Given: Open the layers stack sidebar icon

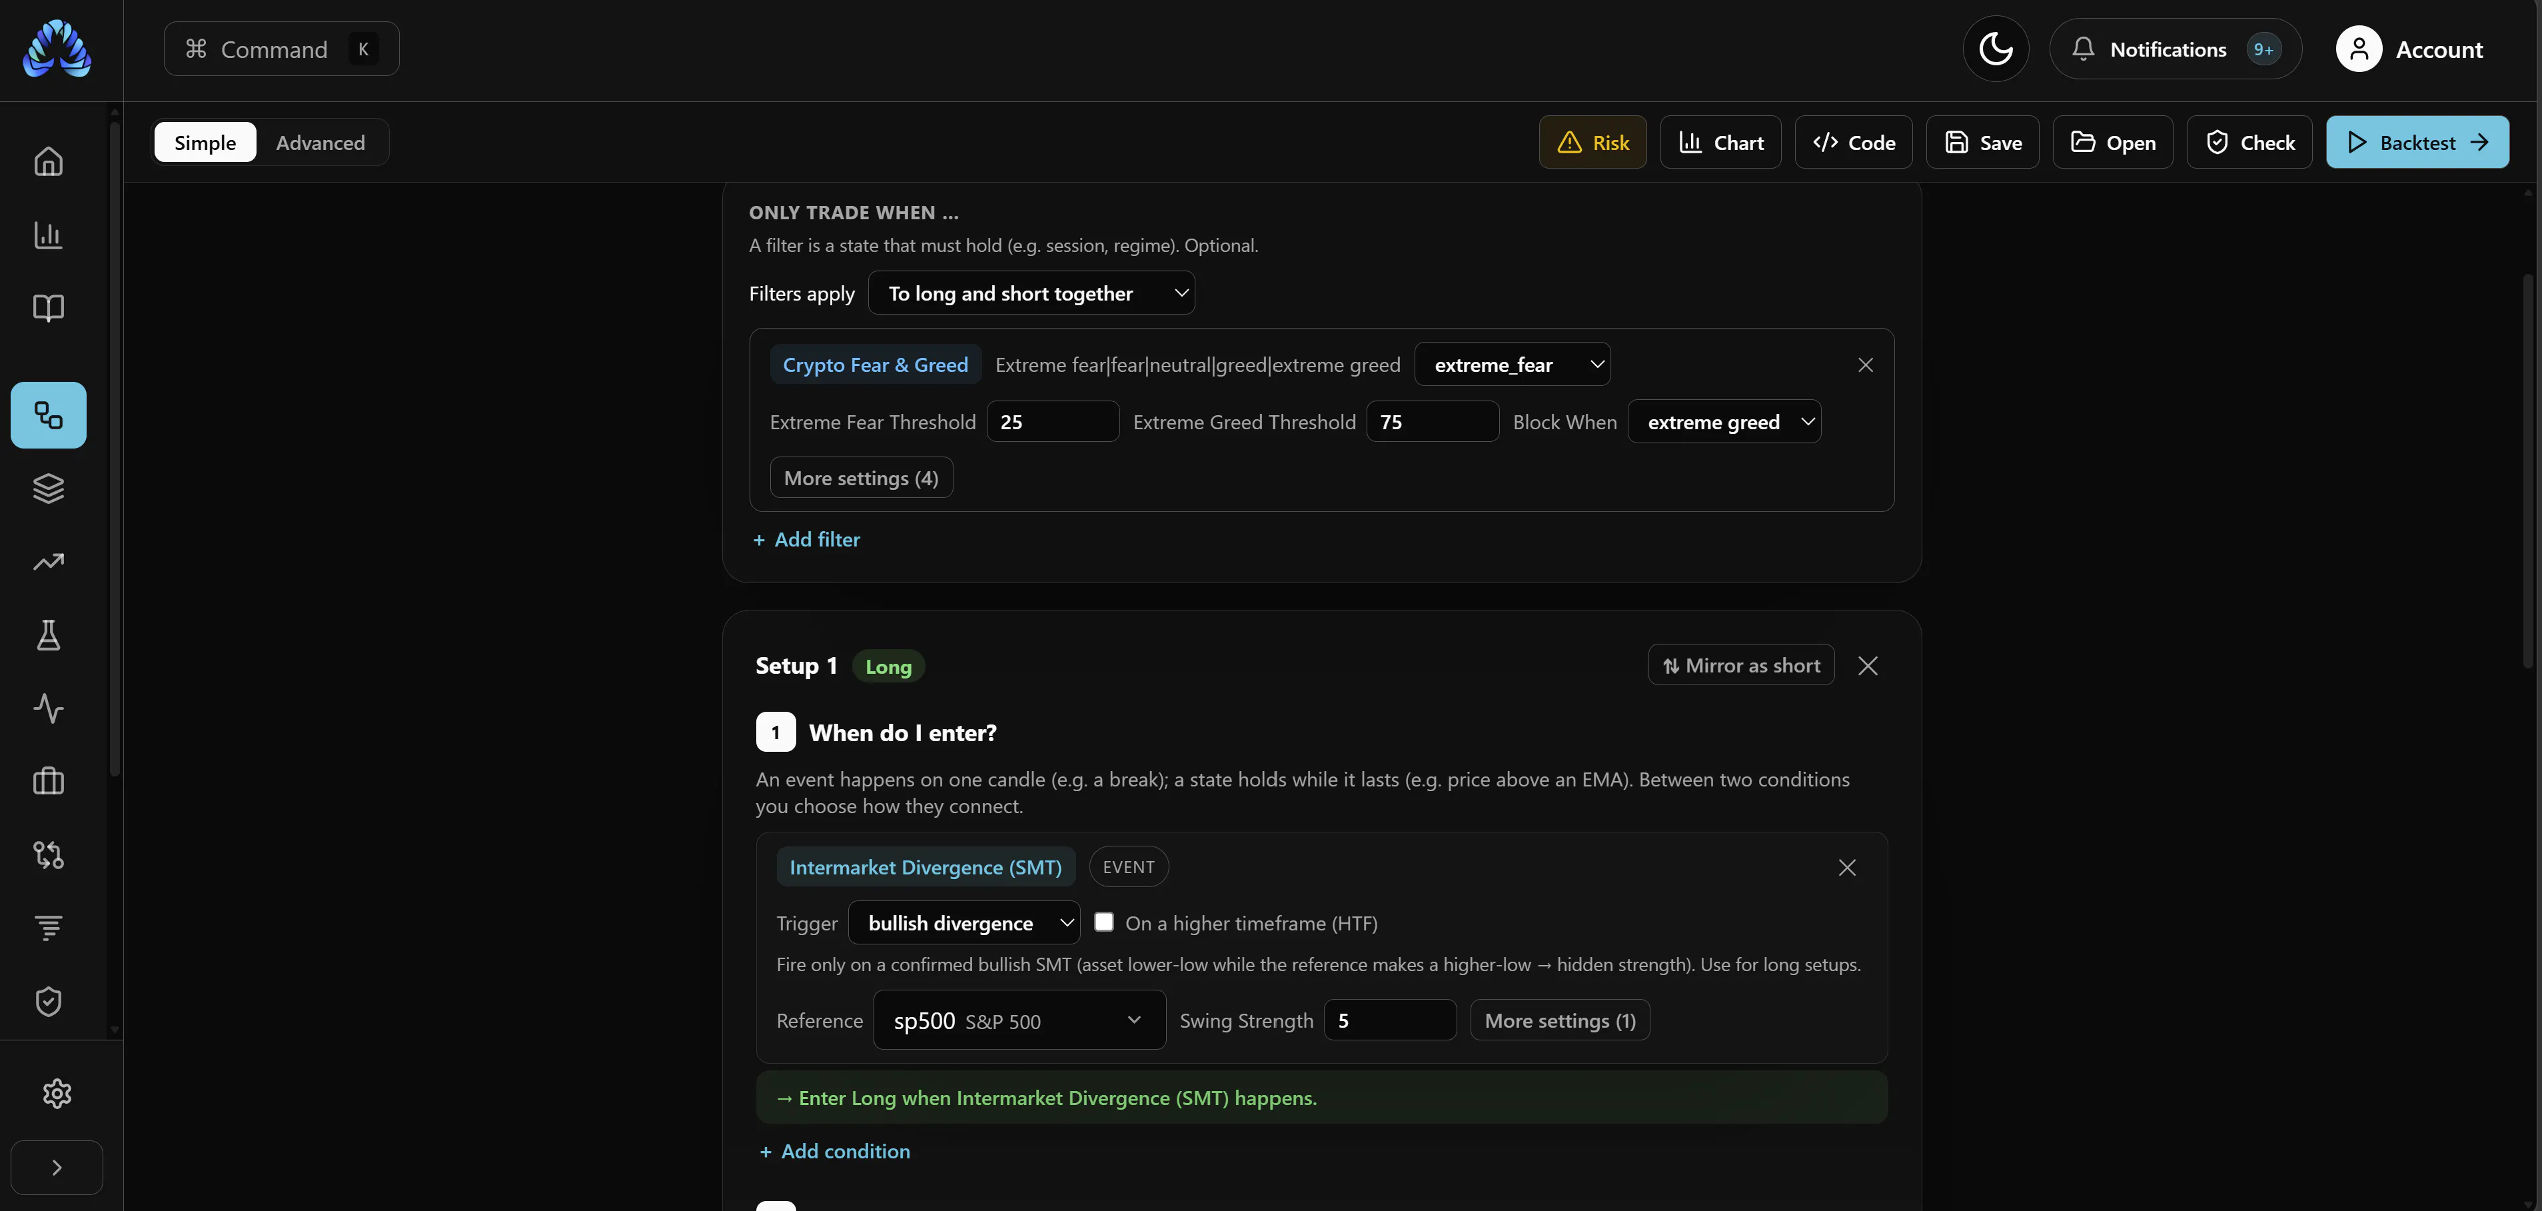Looking at the screenshot, I should coord(49,489).
